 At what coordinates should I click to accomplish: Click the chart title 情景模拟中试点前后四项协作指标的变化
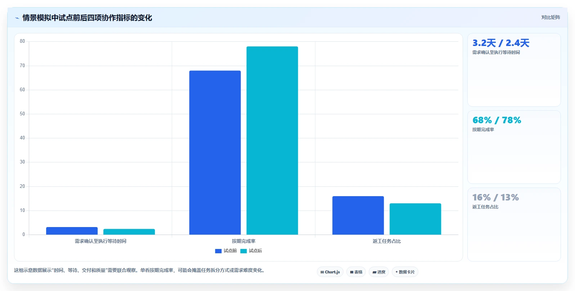pos(87,18)
